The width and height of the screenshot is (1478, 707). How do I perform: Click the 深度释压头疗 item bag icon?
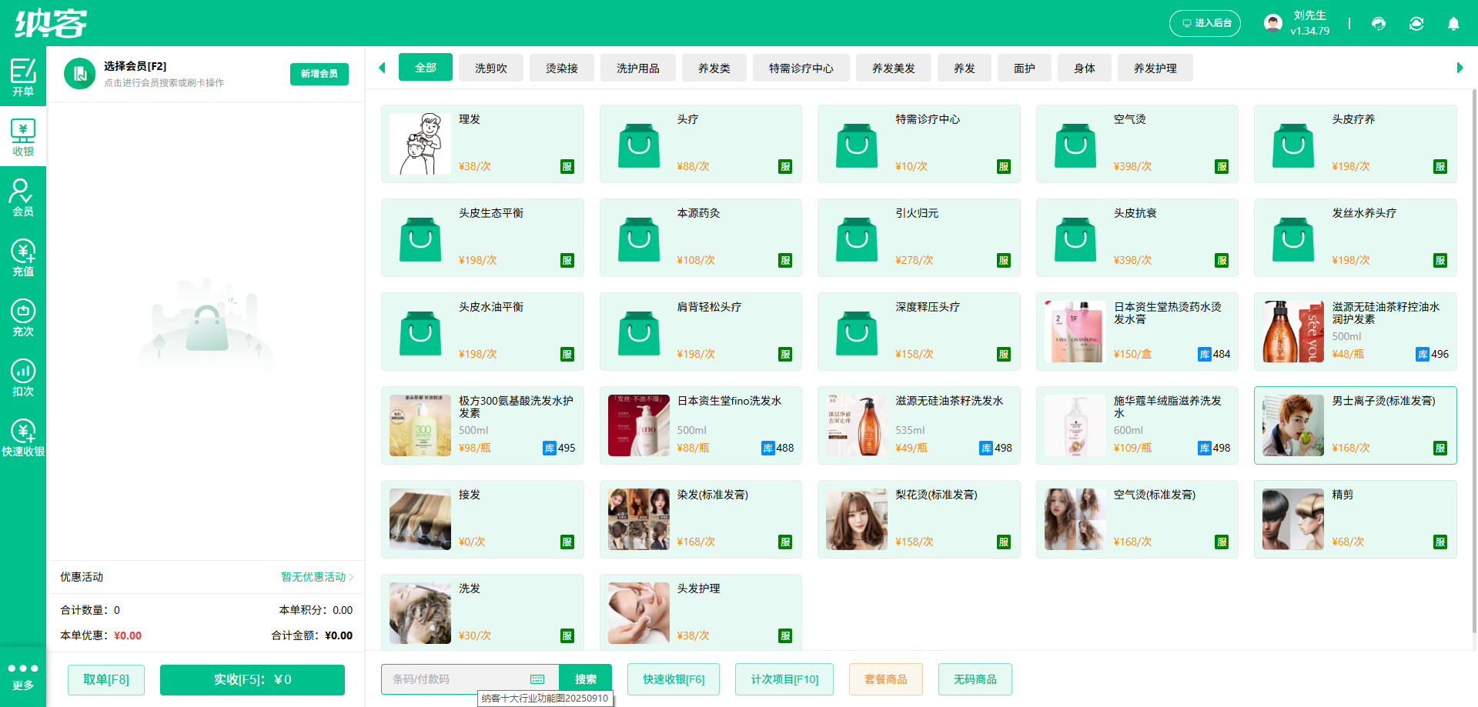857,332
